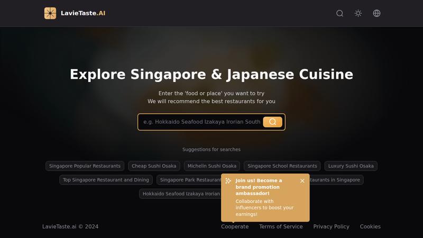Close the brand ambassador popup
The height and width of the screenshot is (238, 423).
(302, 181)
